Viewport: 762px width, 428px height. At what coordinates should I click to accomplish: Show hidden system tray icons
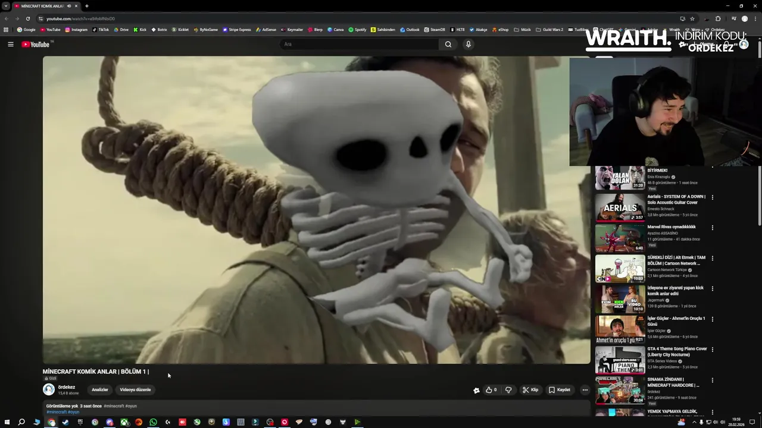click(694, 422)
